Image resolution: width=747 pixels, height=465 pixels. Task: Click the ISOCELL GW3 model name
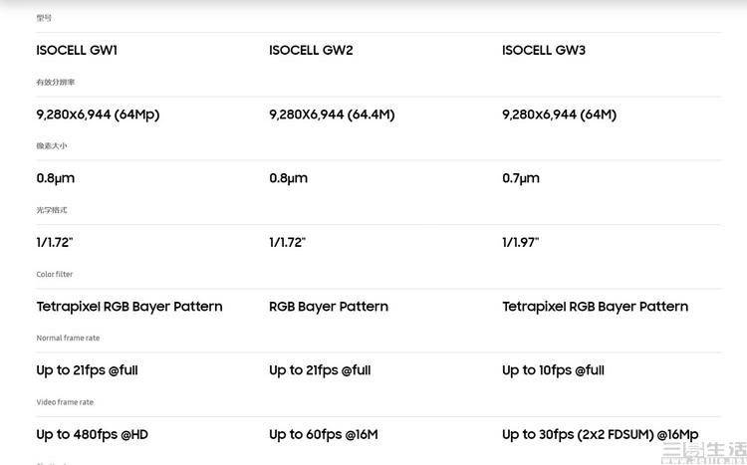[544, 51]
